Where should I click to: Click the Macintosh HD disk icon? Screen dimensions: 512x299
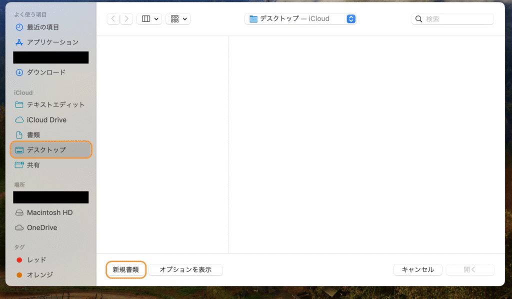pyautogui.click(x=19, y=212)
